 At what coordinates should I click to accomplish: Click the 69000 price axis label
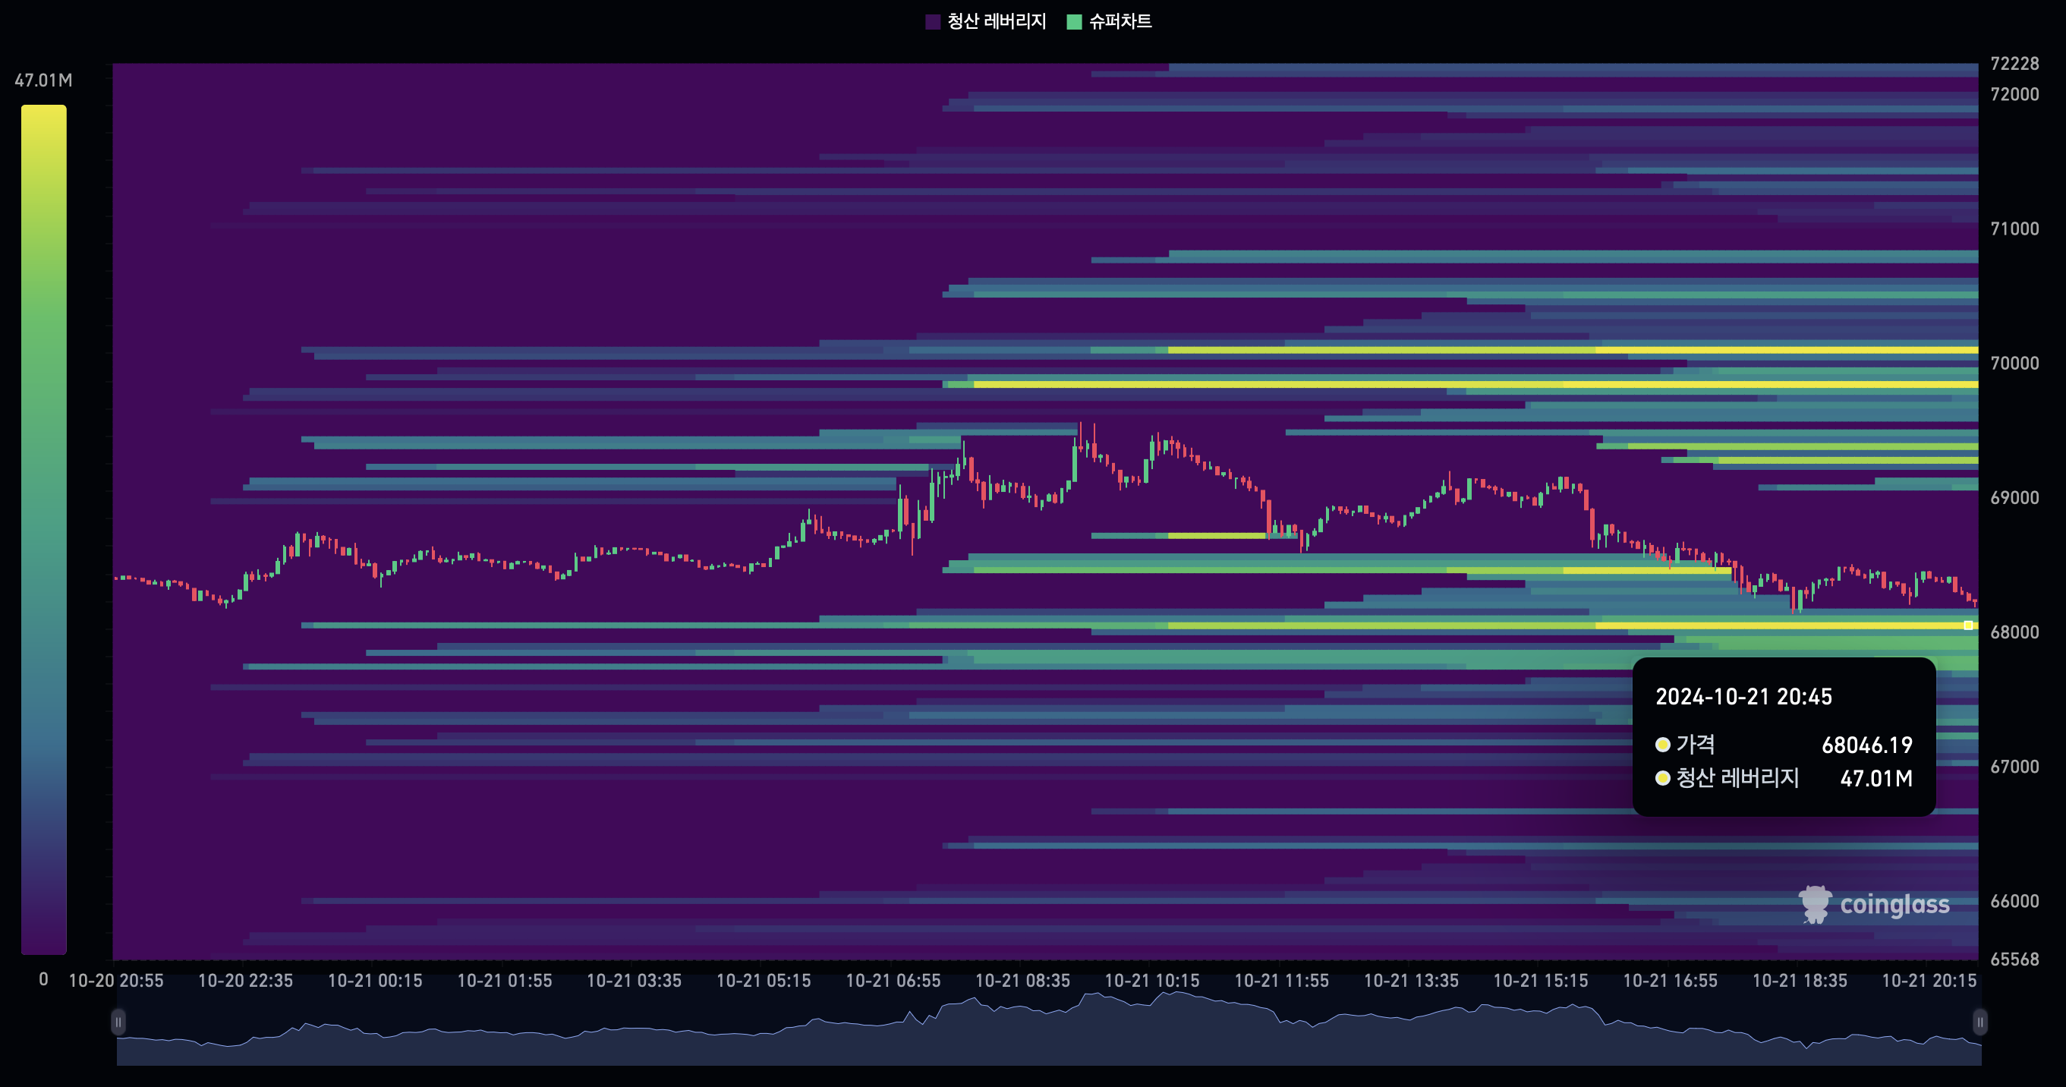(x=2014, y=497)
